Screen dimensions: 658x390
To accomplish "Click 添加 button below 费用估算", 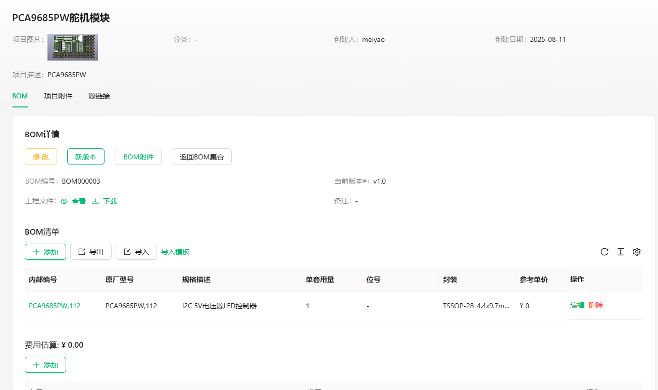I will [x=45, y=365].
